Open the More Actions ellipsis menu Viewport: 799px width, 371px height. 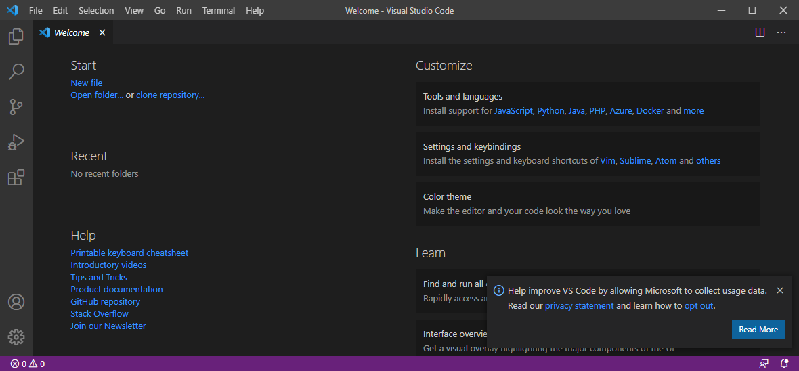[x=781, y=32]
